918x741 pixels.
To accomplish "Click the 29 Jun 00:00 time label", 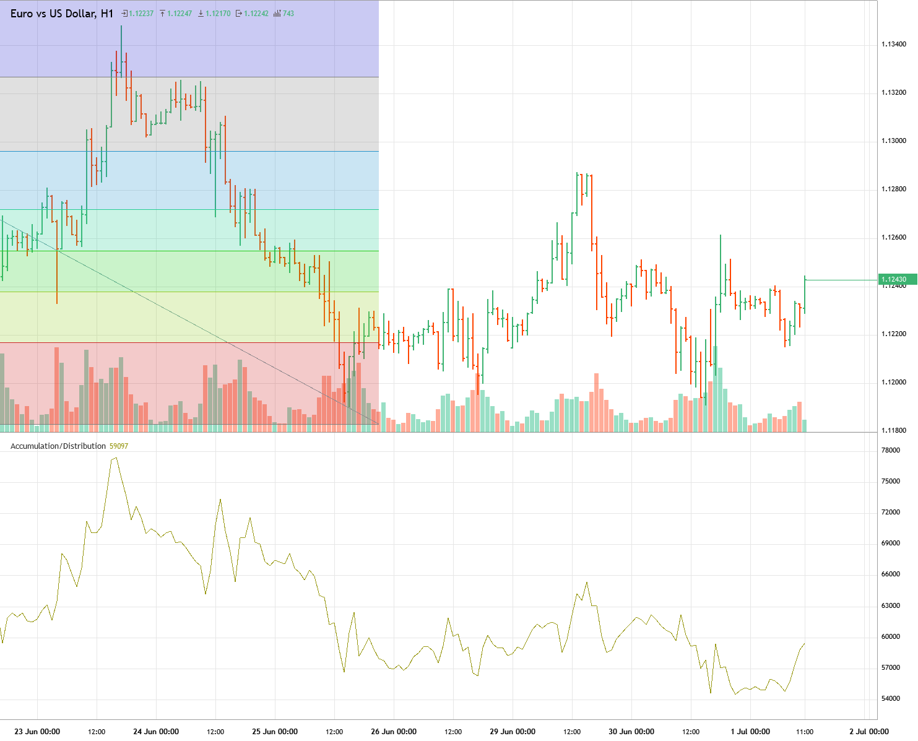I will (x=513, y=732).
